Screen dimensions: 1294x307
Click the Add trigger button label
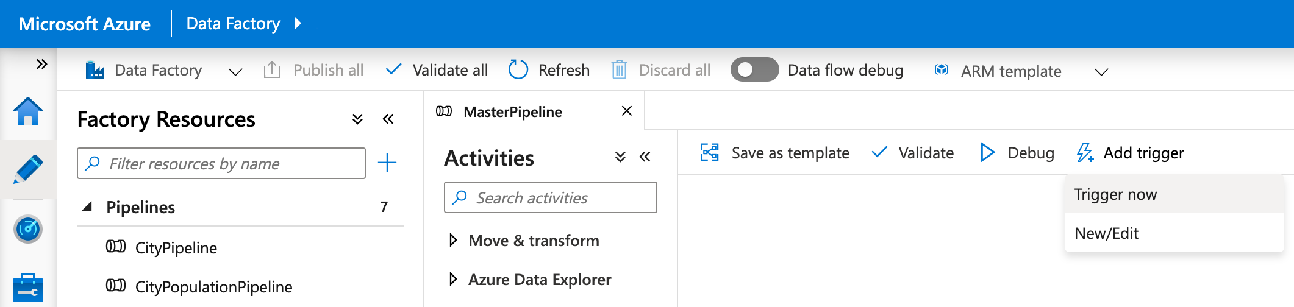[x=1143, y=153]
